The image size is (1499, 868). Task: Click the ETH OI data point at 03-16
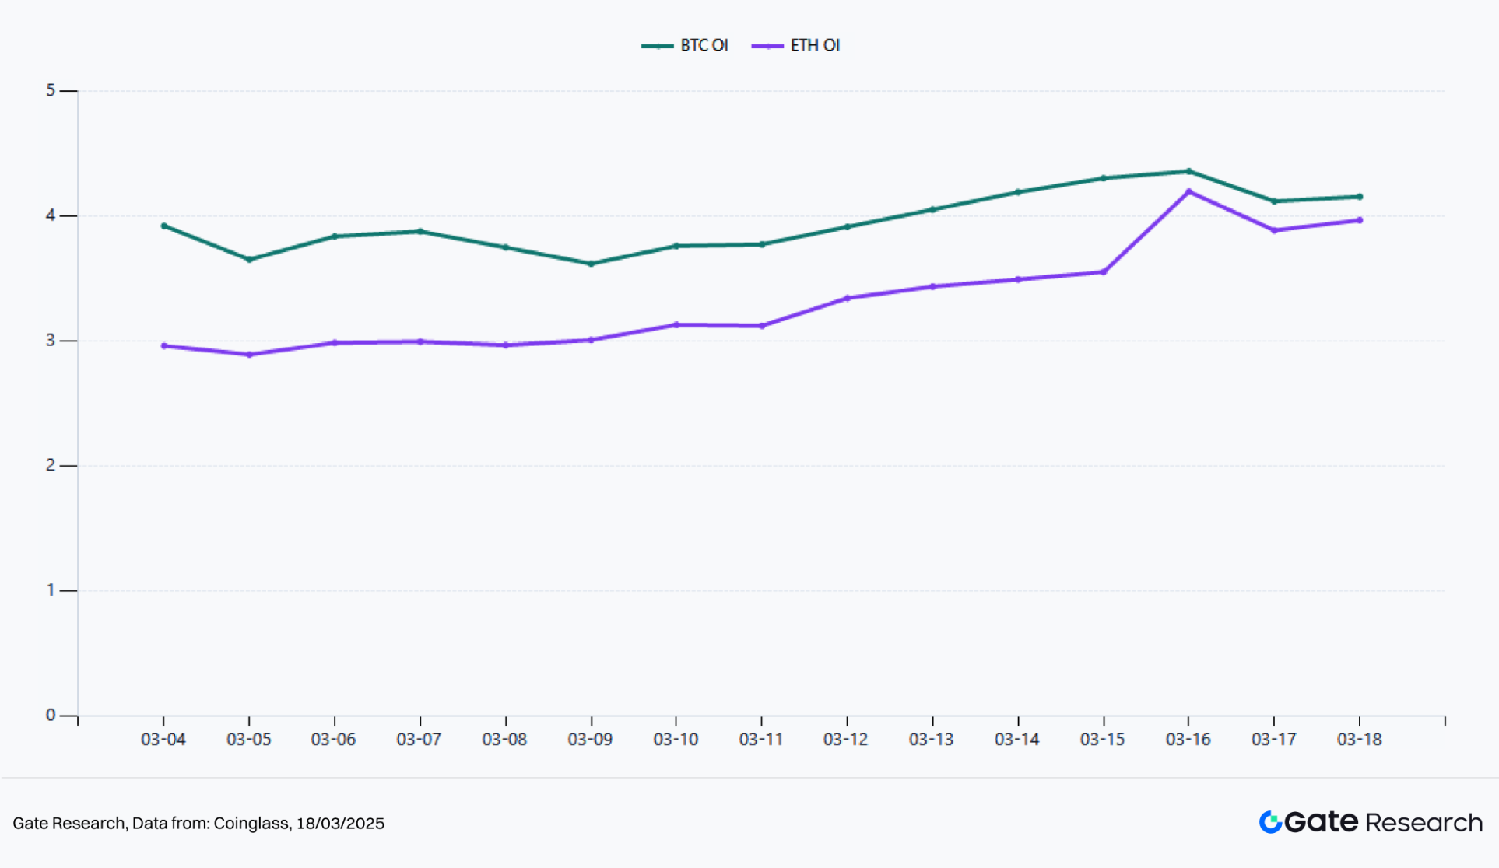(1188, 191)
